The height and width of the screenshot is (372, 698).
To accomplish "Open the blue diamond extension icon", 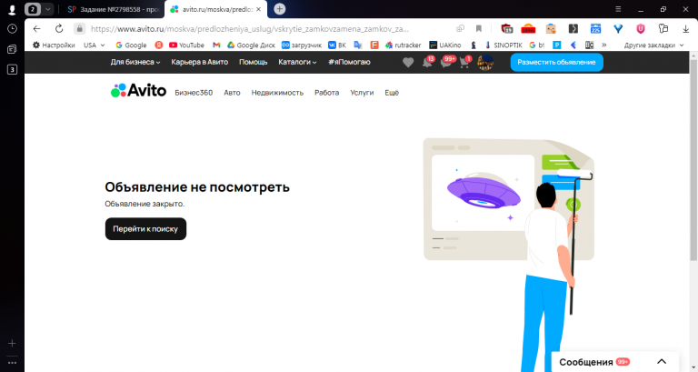I will pos(618,28).
